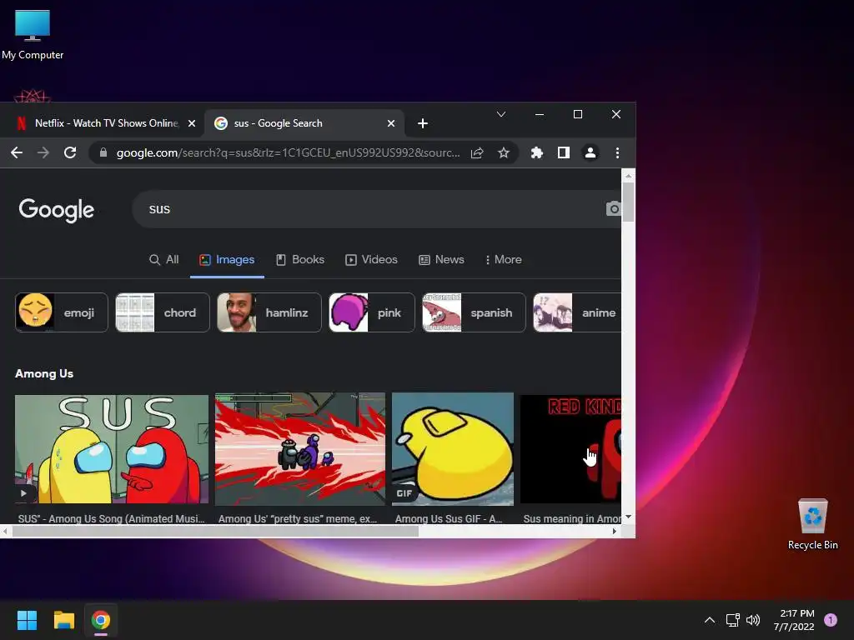
Task: Filter images by the chord chip
Action: (163, 312)
